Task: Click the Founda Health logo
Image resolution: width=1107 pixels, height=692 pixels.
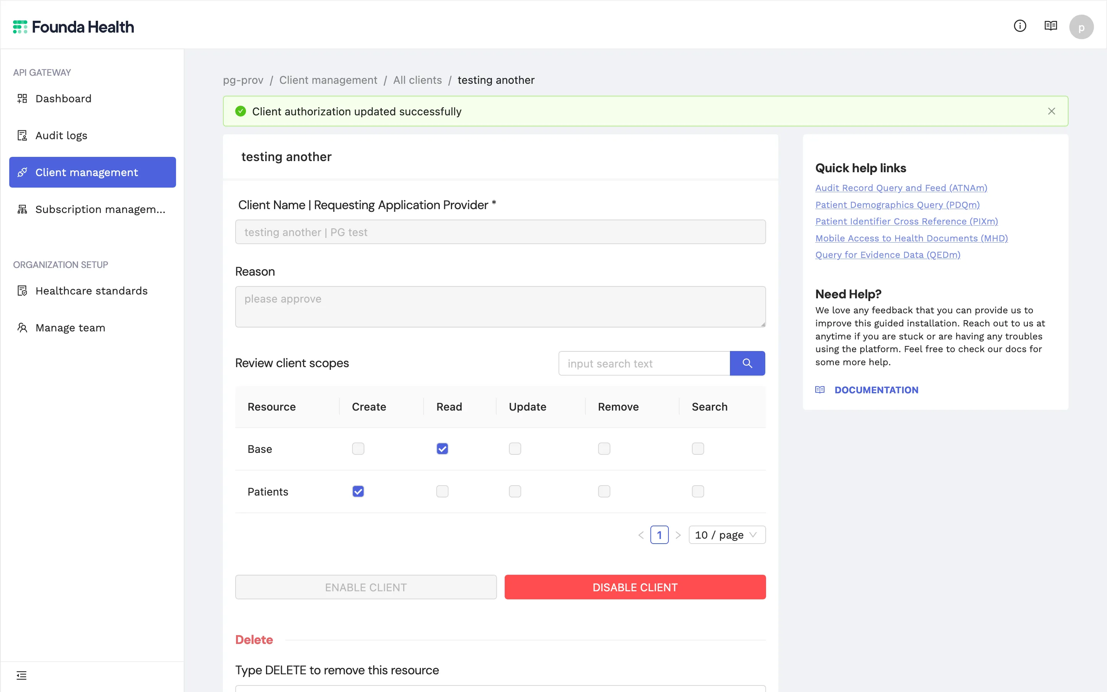Action: [x=73, y=27]
